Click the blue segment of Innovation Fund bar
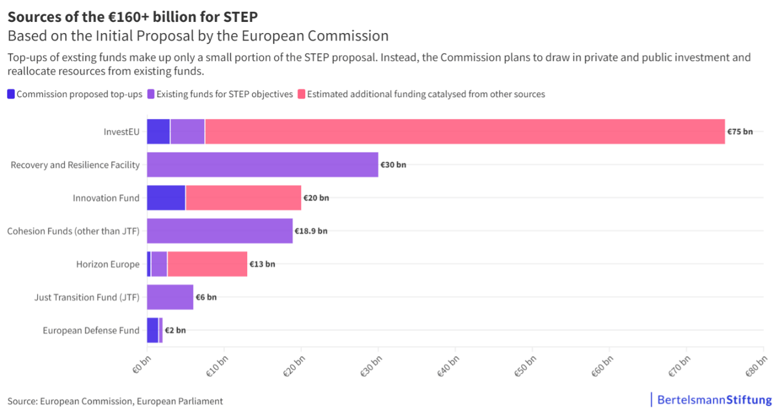 tap(166, 198)
